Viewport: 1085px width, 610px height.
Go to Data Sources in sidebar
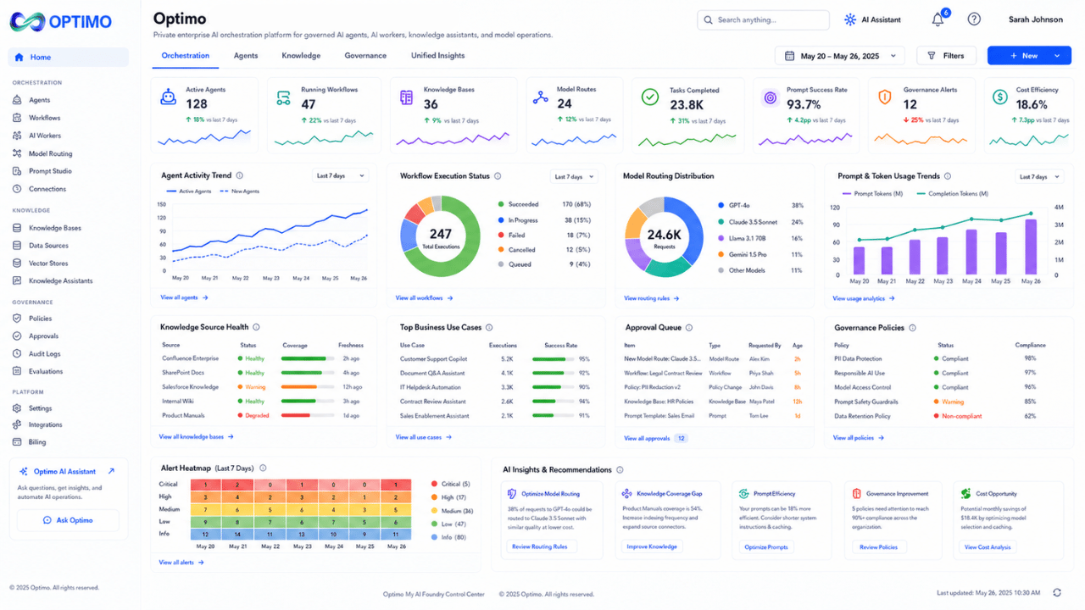click(47, 246)
